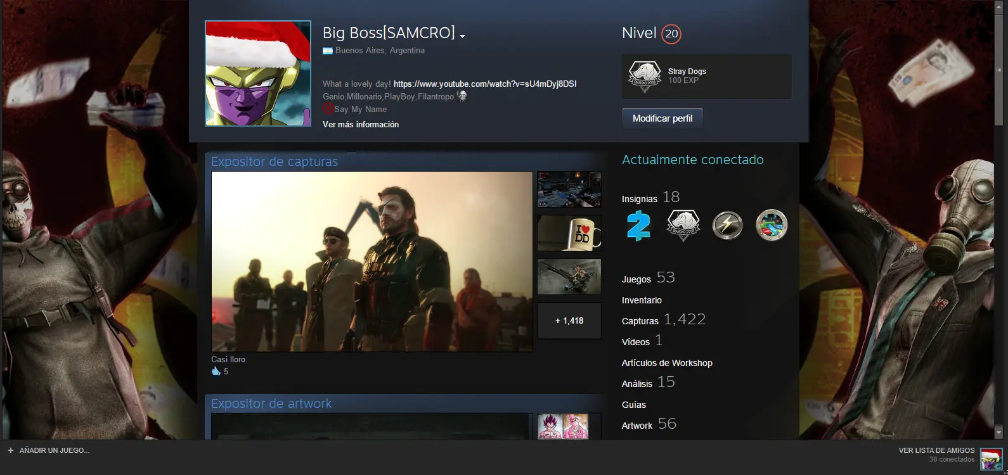Open the anime artwork thumbnail in Expositor de artwork
Viewport: 1008px width, 475px height.
563,426
